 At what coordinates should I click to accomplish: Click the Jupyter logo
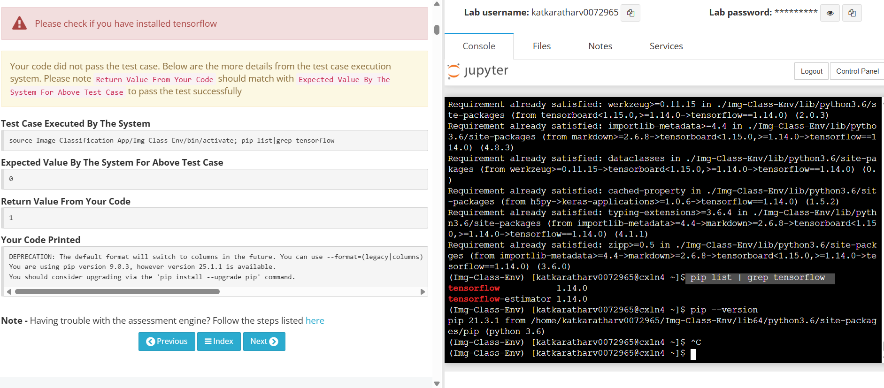click(478, 71)
